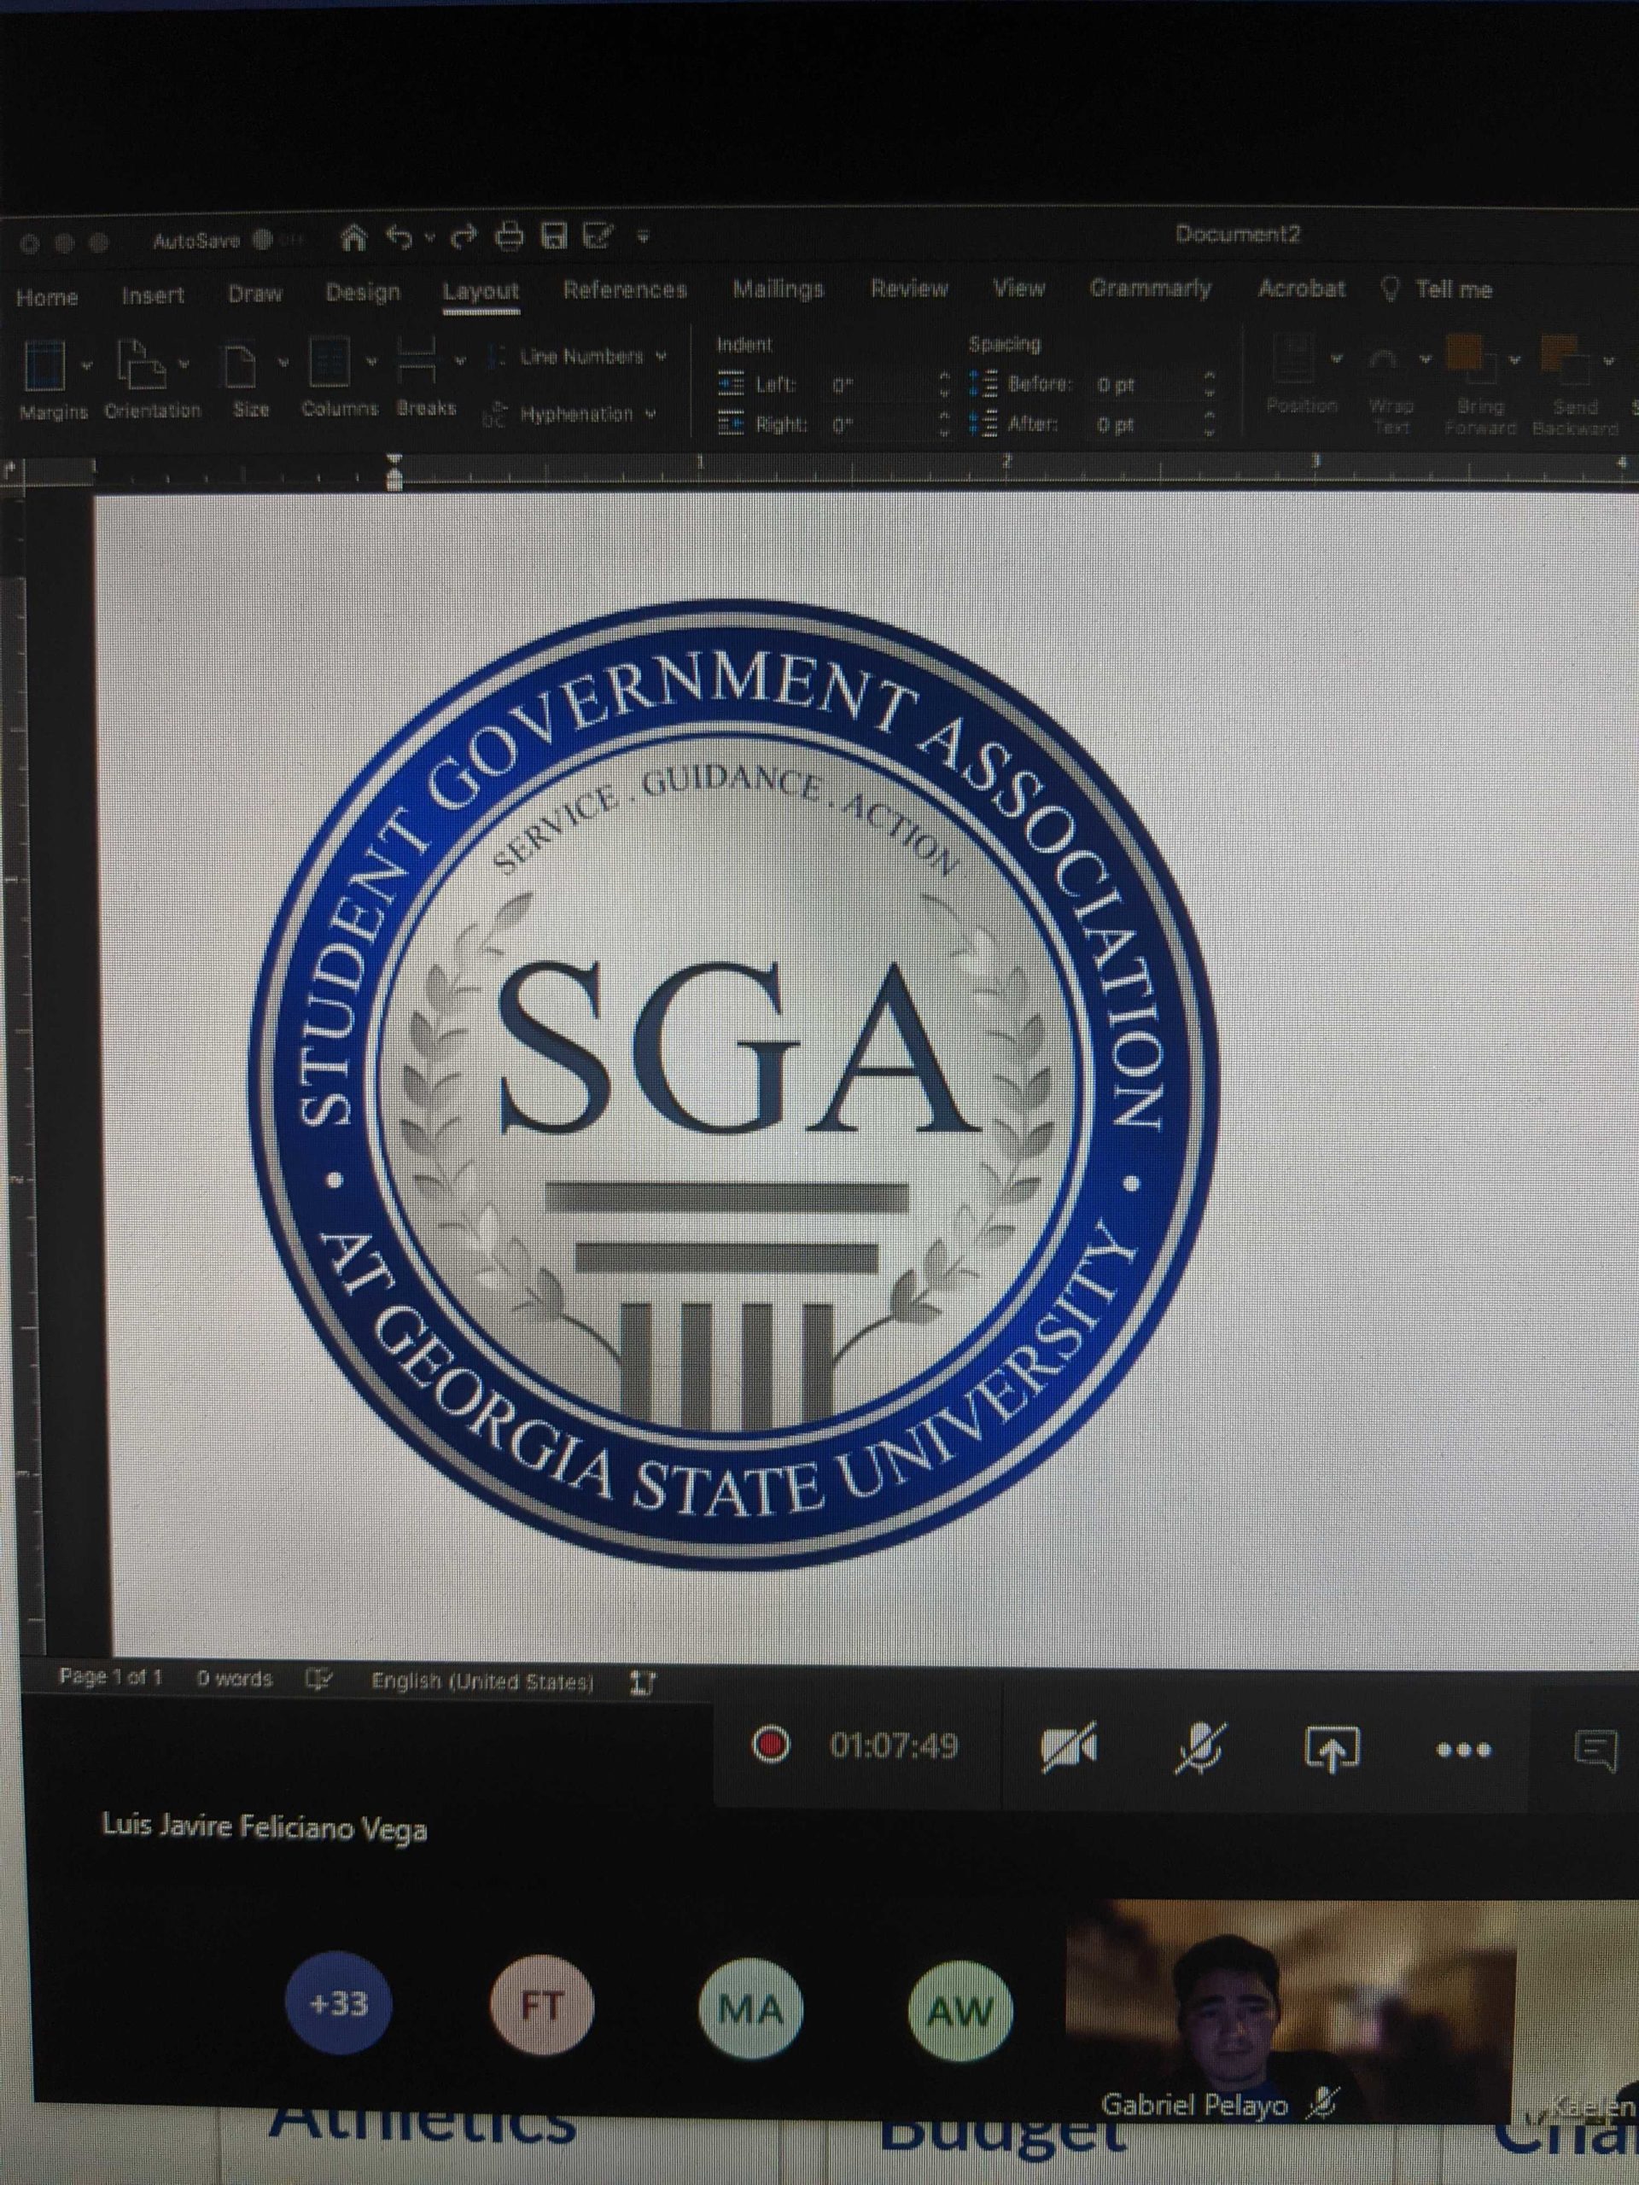Click the page Size icon
Screen dimensions: 1639x2185
tap(240, 364)
